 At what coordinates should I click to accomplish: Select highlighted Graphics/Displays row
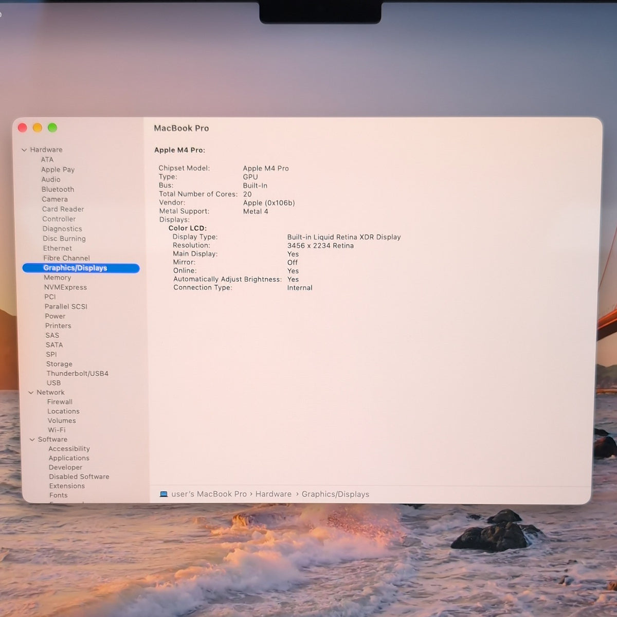click(81, 268)
